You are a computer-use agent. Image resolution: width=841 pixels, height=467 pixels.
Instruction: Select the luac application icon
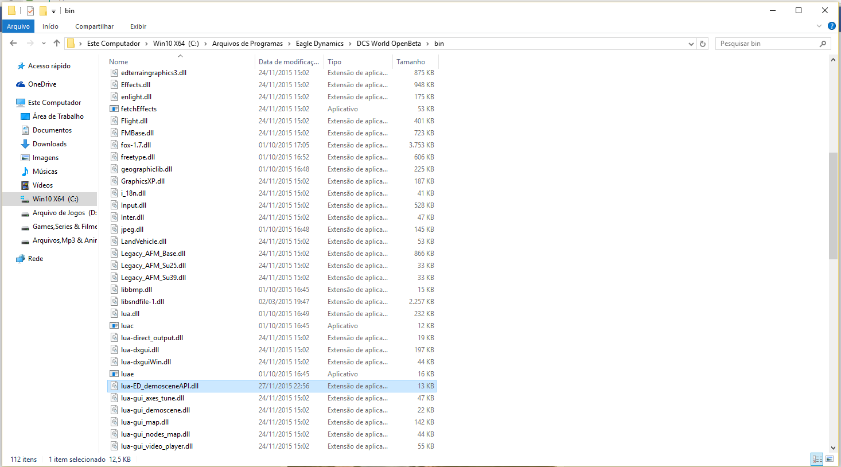[114, 326]
